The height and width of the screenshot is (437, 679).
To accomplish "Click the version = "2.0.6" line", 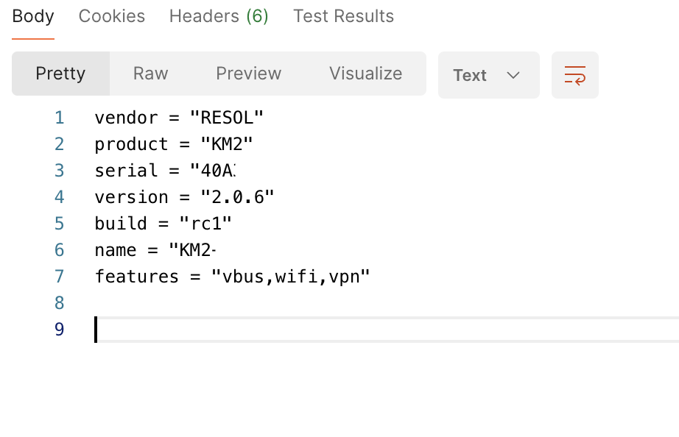I will [x=184, y=197].
